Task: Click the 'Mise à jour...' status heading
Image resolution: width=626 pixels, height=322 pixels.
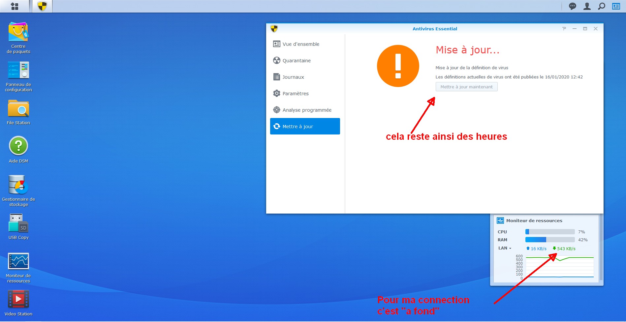Action: [468, 50]
